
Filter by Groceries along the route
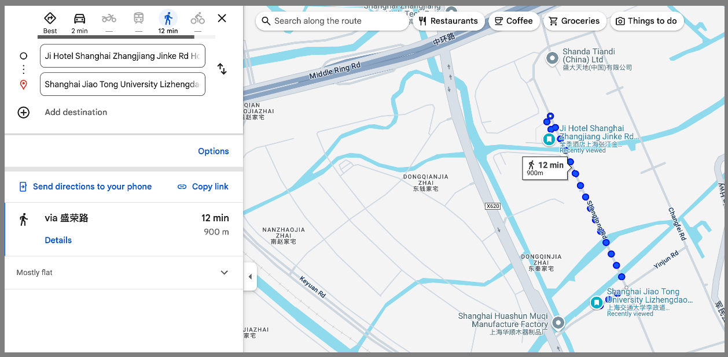coord(574,21)
